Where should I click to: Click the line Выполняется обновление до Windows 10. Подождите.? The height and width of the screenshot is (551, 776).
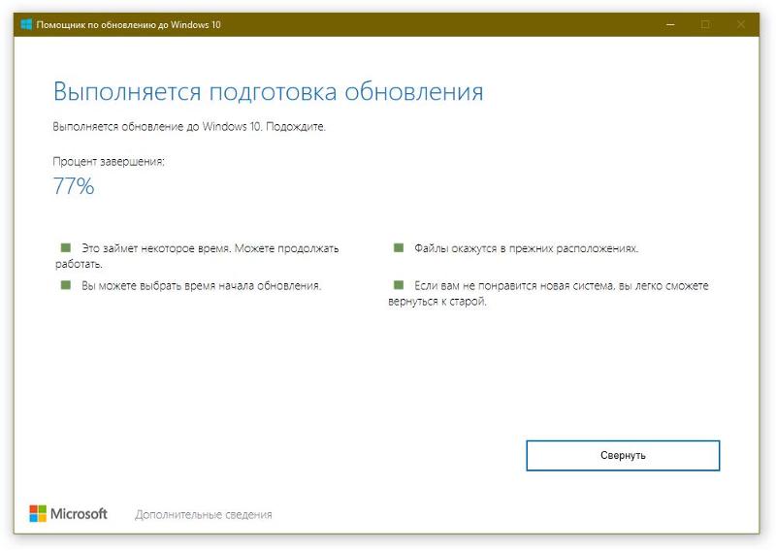[x=189, y=127]
